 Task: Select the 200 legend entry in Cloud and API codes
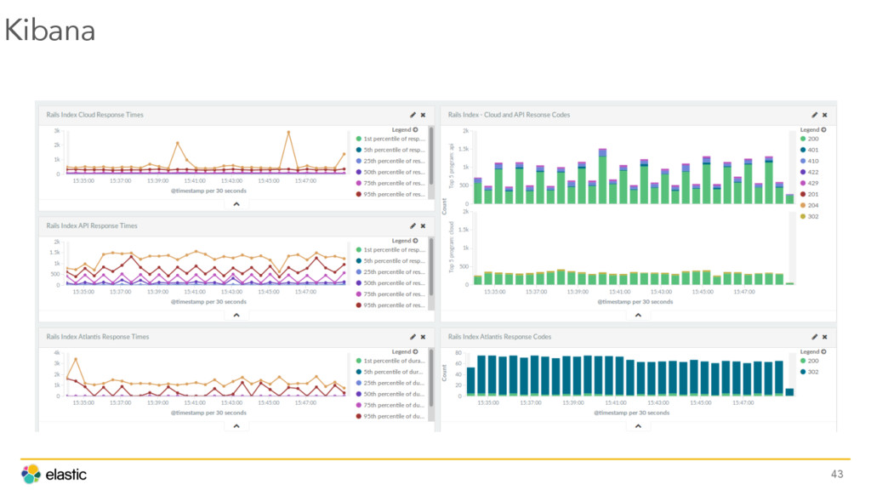(x=810, y=139)
